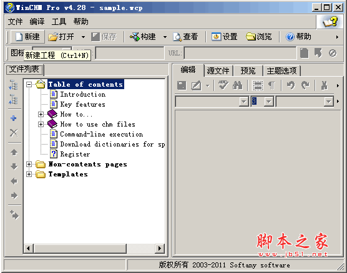Click the 浏览 browse button
Screen dimensions: 347x273
(x=259, y=37)
